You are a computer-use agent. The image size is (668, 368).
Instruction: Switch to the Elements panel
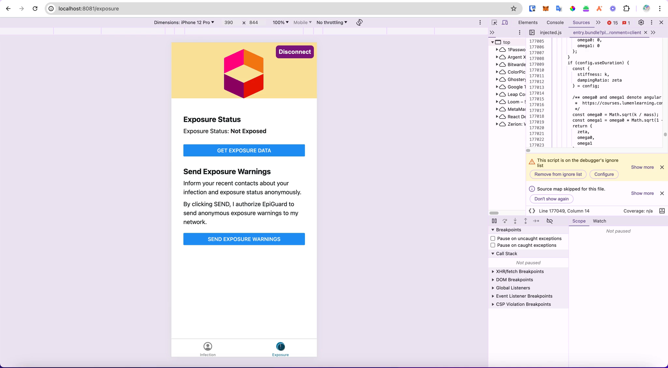528,22
